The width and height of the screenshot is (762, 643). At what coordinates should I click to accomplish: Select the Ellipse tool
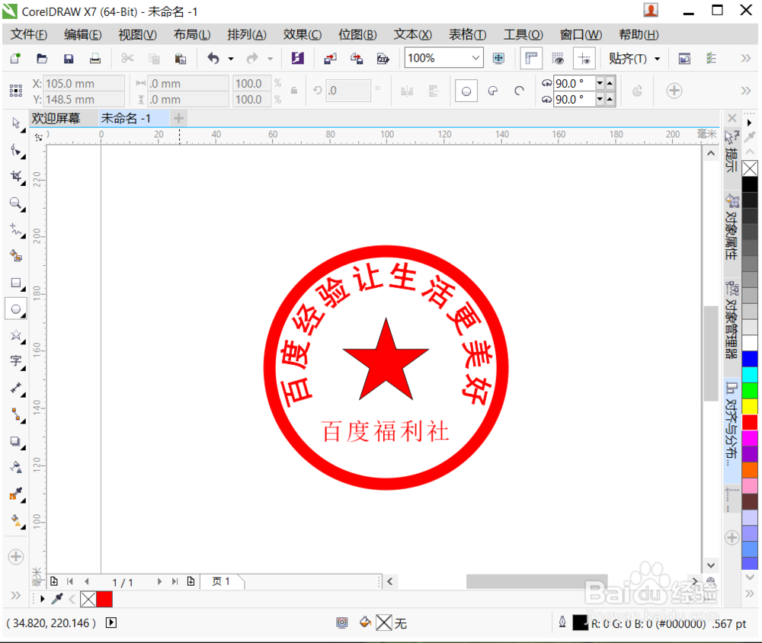point(16,309)
